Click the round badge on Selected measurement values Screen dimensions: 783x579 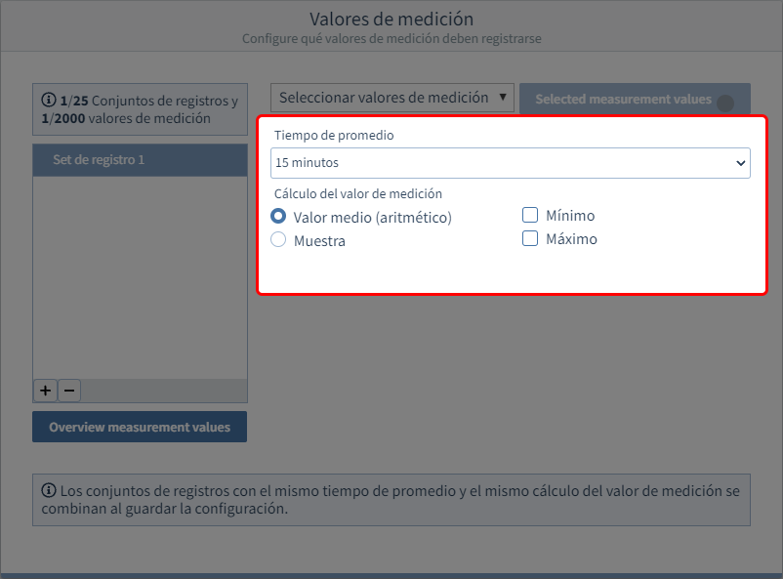point(725,103)
